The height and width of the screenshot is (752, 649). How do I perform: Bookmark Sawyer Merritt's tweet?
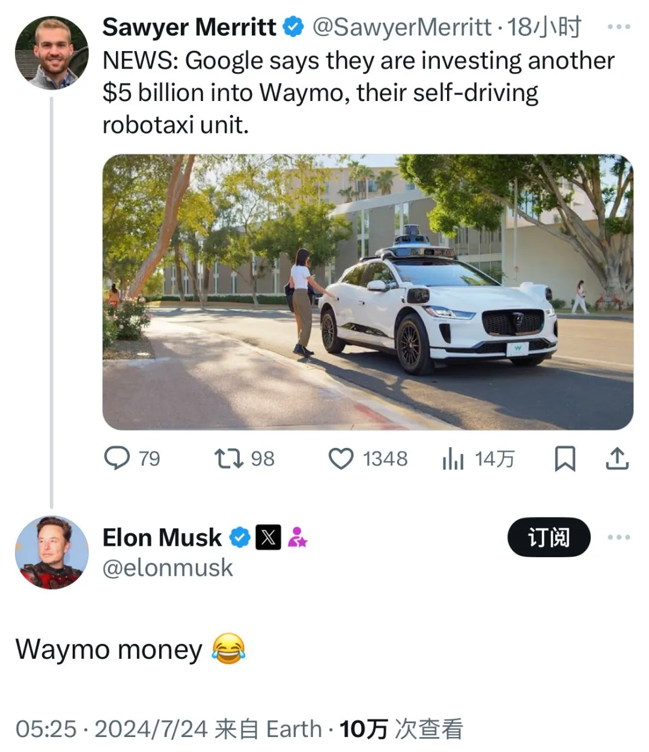click(x=564, y=459)
